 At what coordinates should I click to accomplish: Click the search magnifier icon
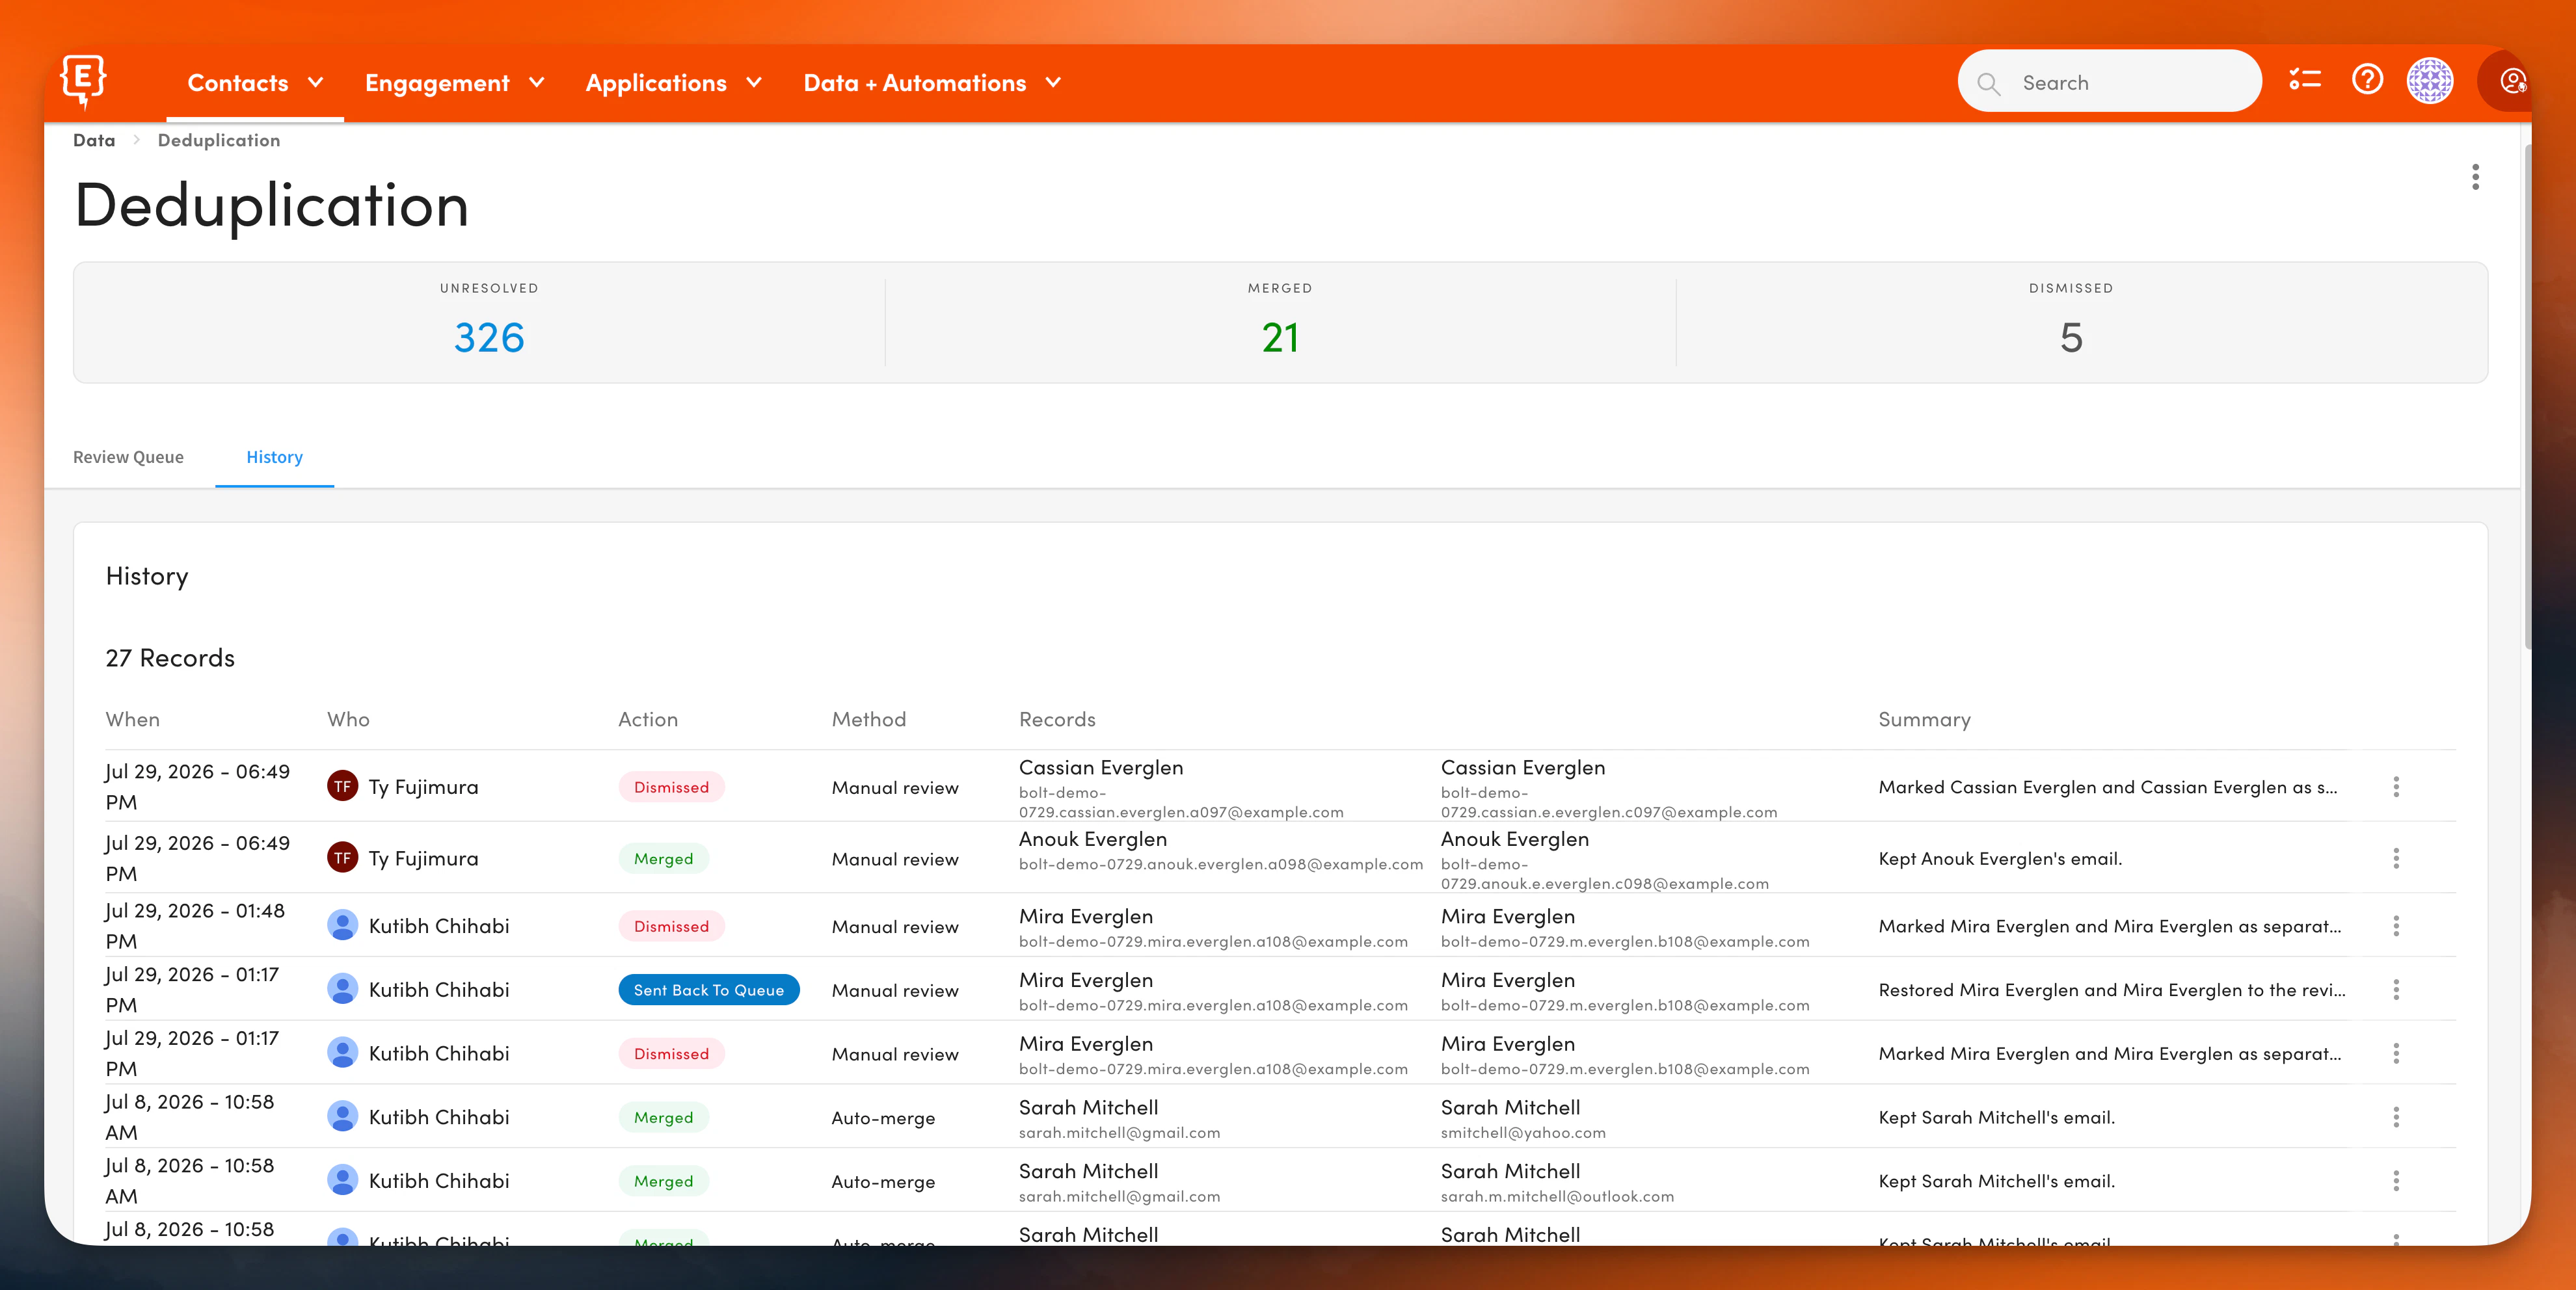coord(1989,84)
